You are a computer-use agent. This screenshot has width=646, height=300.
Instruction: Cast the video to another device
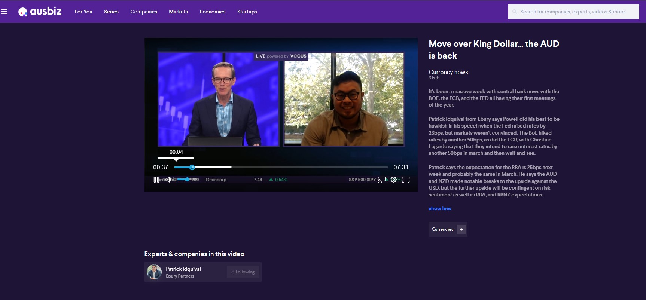tap(381, 180)
